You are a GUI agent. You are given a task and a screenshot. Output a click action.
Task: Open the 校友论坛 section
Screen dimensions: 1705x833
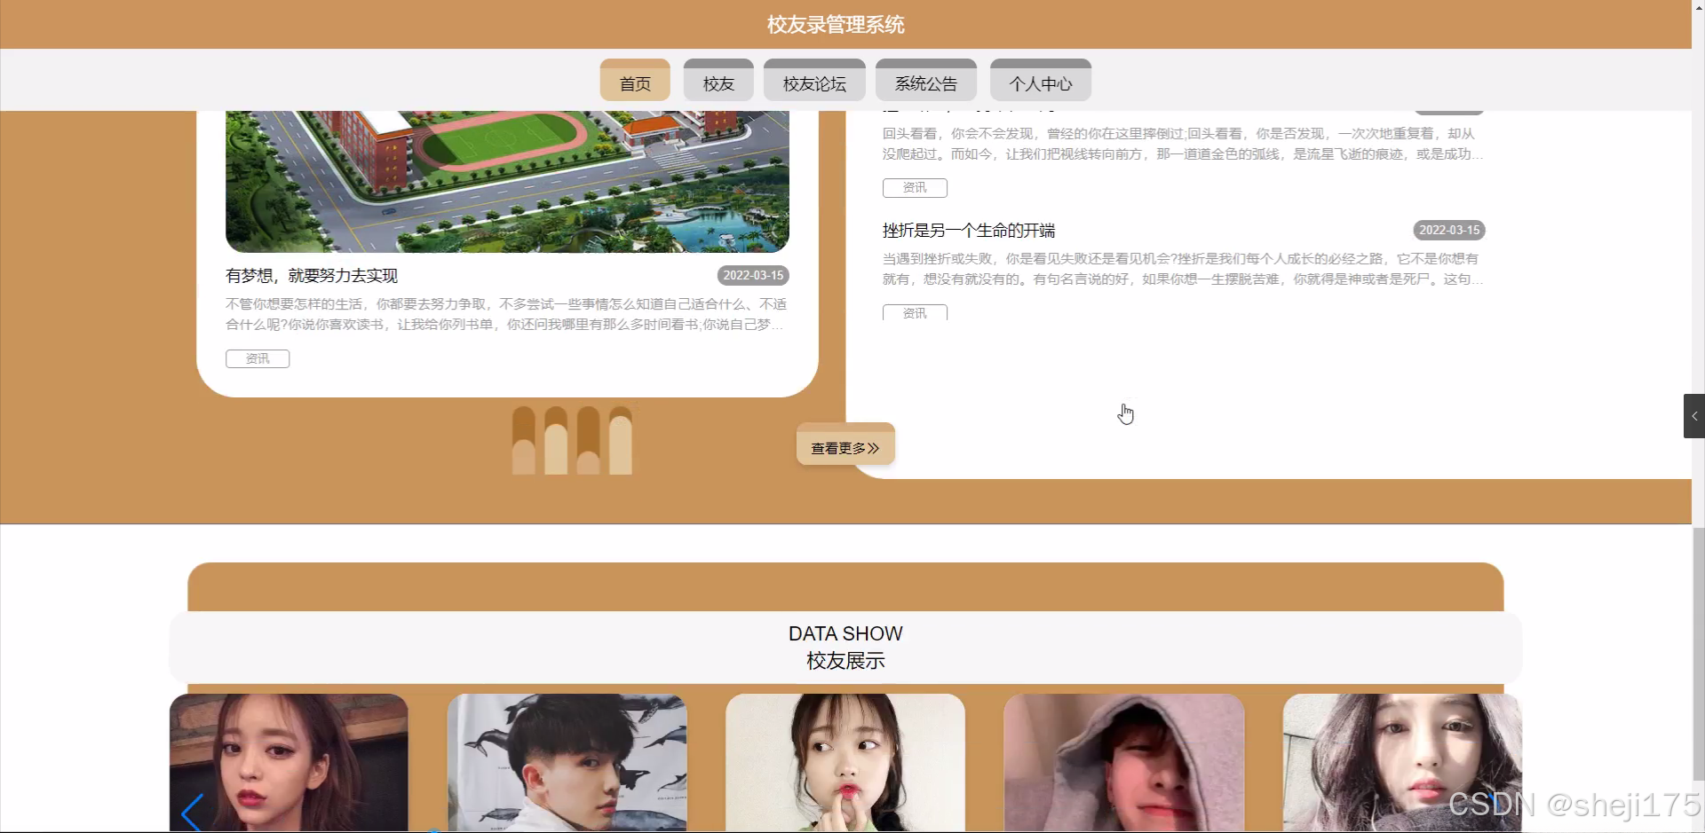pos(813,82)
